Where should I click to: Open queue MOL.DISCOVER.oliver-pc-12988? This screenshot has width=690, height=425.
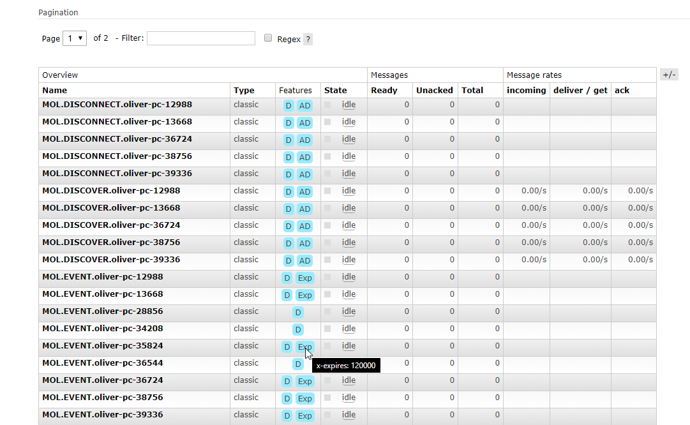pyautogui.click(x=111, y=191)
